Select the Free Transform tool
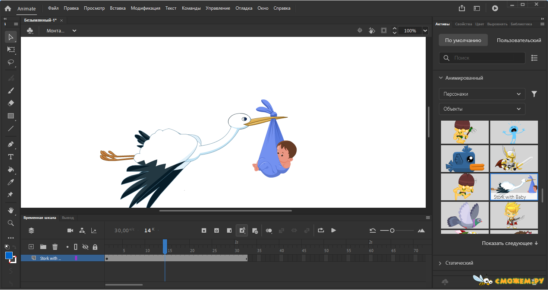The image size is (548, 290). (11, 50)
